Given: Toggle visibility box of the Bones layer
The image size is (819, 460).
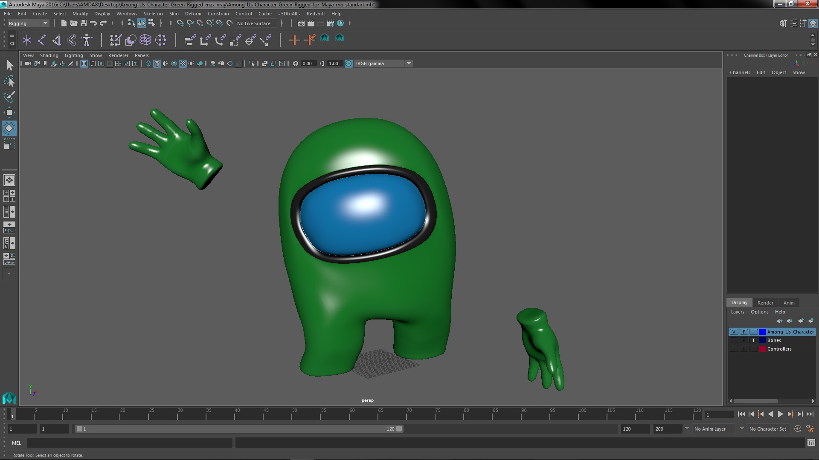Looking at the screenshot, I should click(734, 340).
